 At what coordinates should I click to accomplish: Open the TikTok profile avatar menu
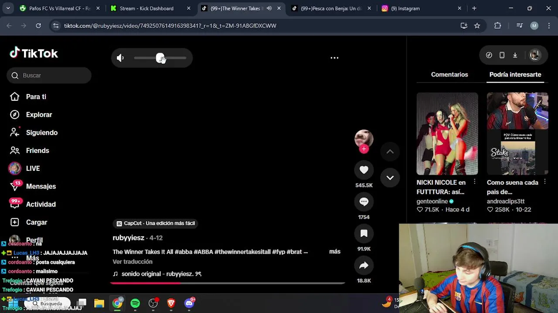click(x=535, y=55)
